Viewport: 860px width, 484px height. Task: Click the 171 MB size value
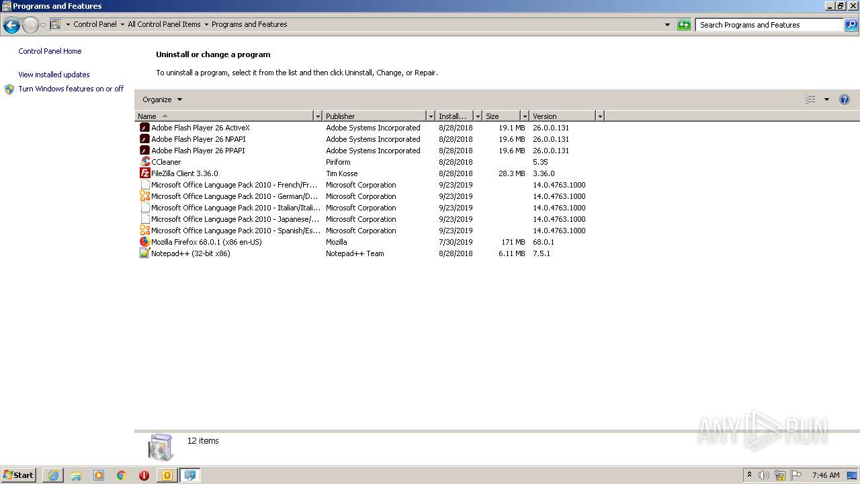click(x=513, y=242)
